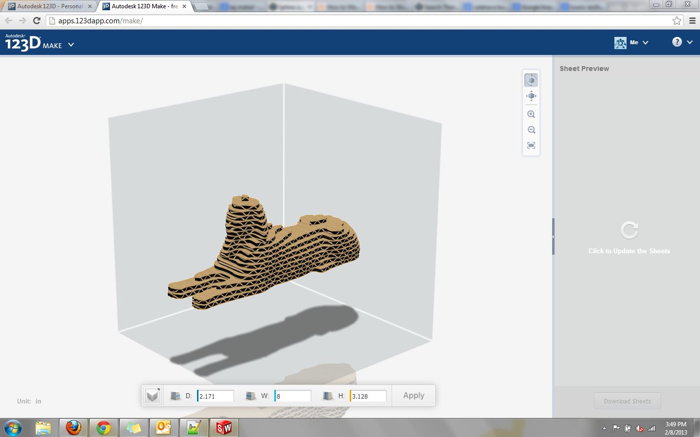The image size is (700, 437).
Task: Collapse the Sheet Preview panel handle
Action: (x=553, y=236)
